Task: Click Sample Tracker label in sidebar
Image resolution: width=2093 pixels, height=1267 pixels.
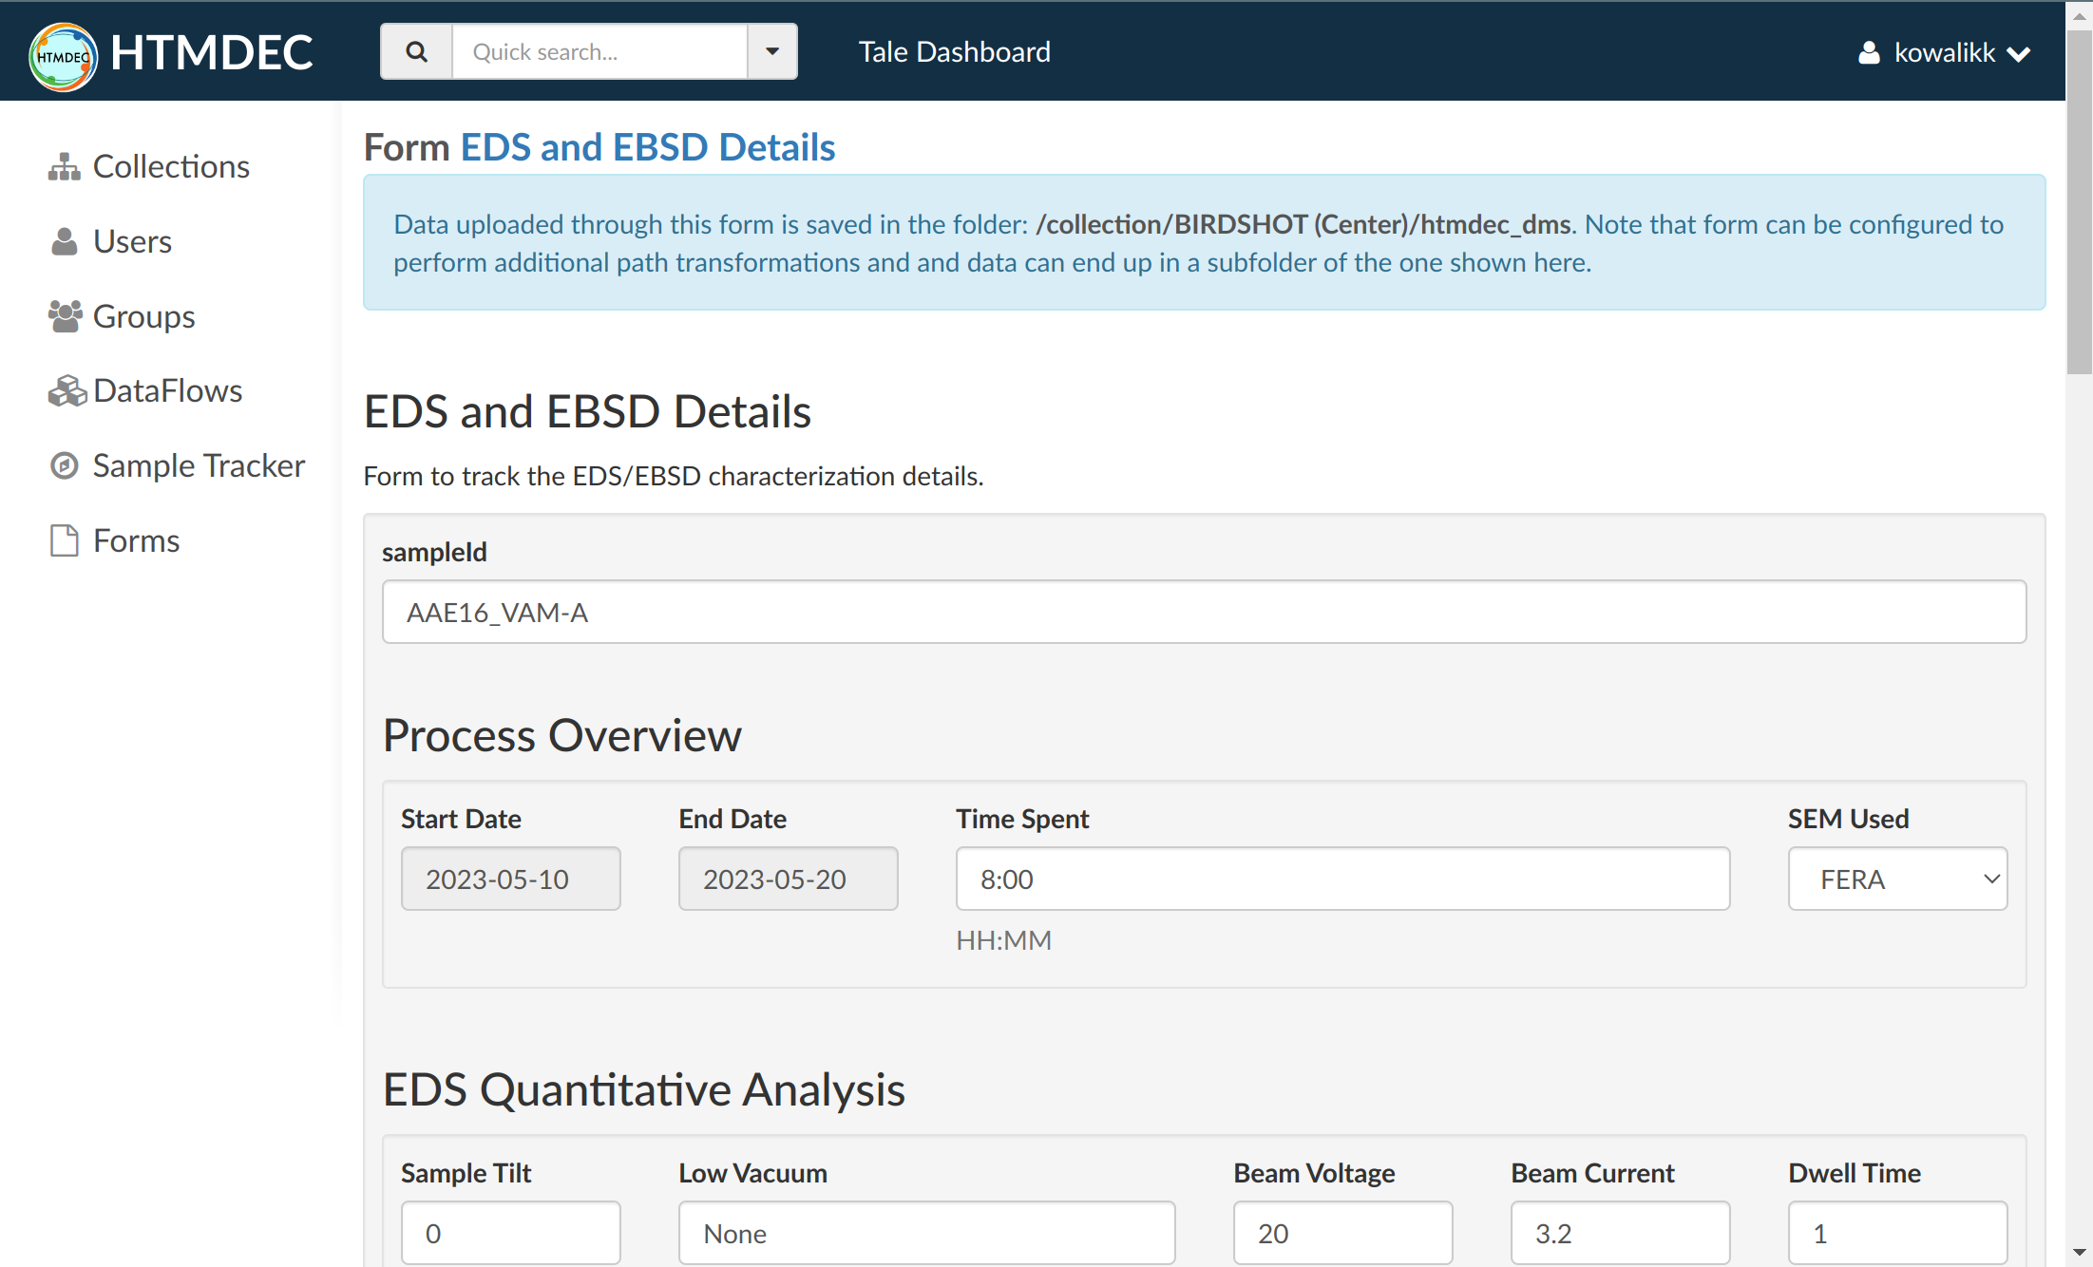Action: pos(199,464)
